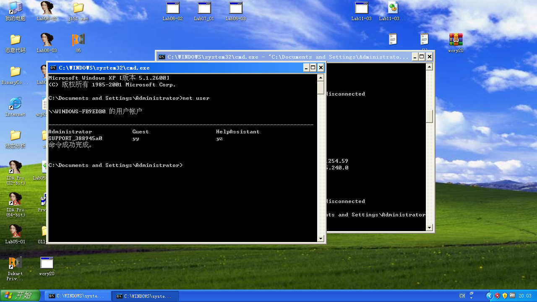Viewport: 537px width, 302px height.
Task: Select the Dekart Priv... desktop icon
Action: pyautogui.click(x=16, y=268)
